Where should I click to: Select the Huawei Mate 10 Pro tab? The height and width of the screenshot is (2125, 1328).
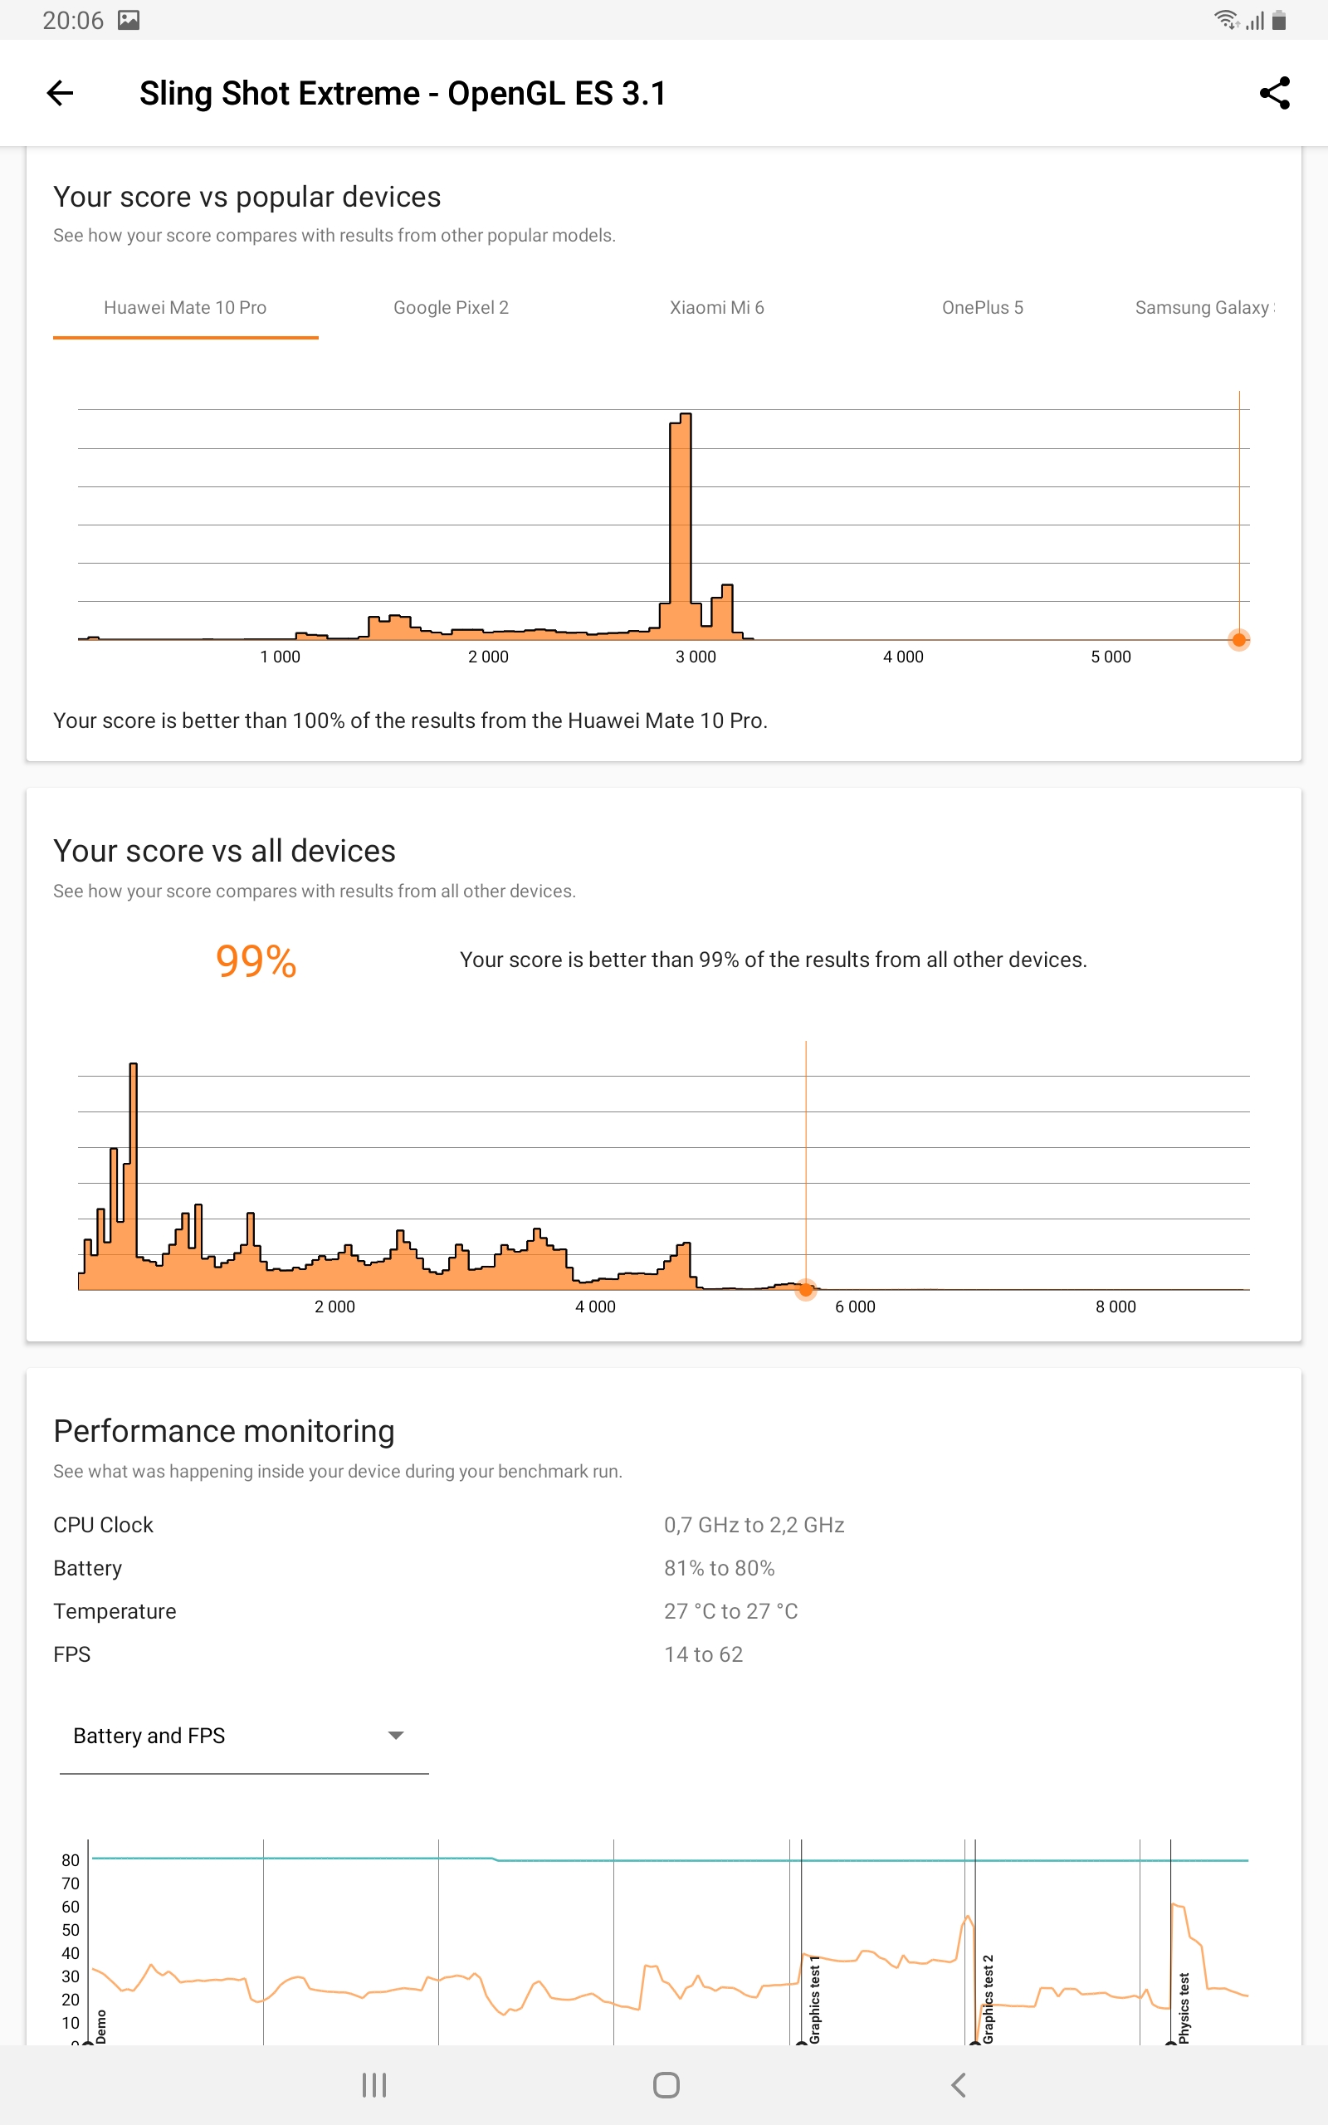tap(185, 307)
